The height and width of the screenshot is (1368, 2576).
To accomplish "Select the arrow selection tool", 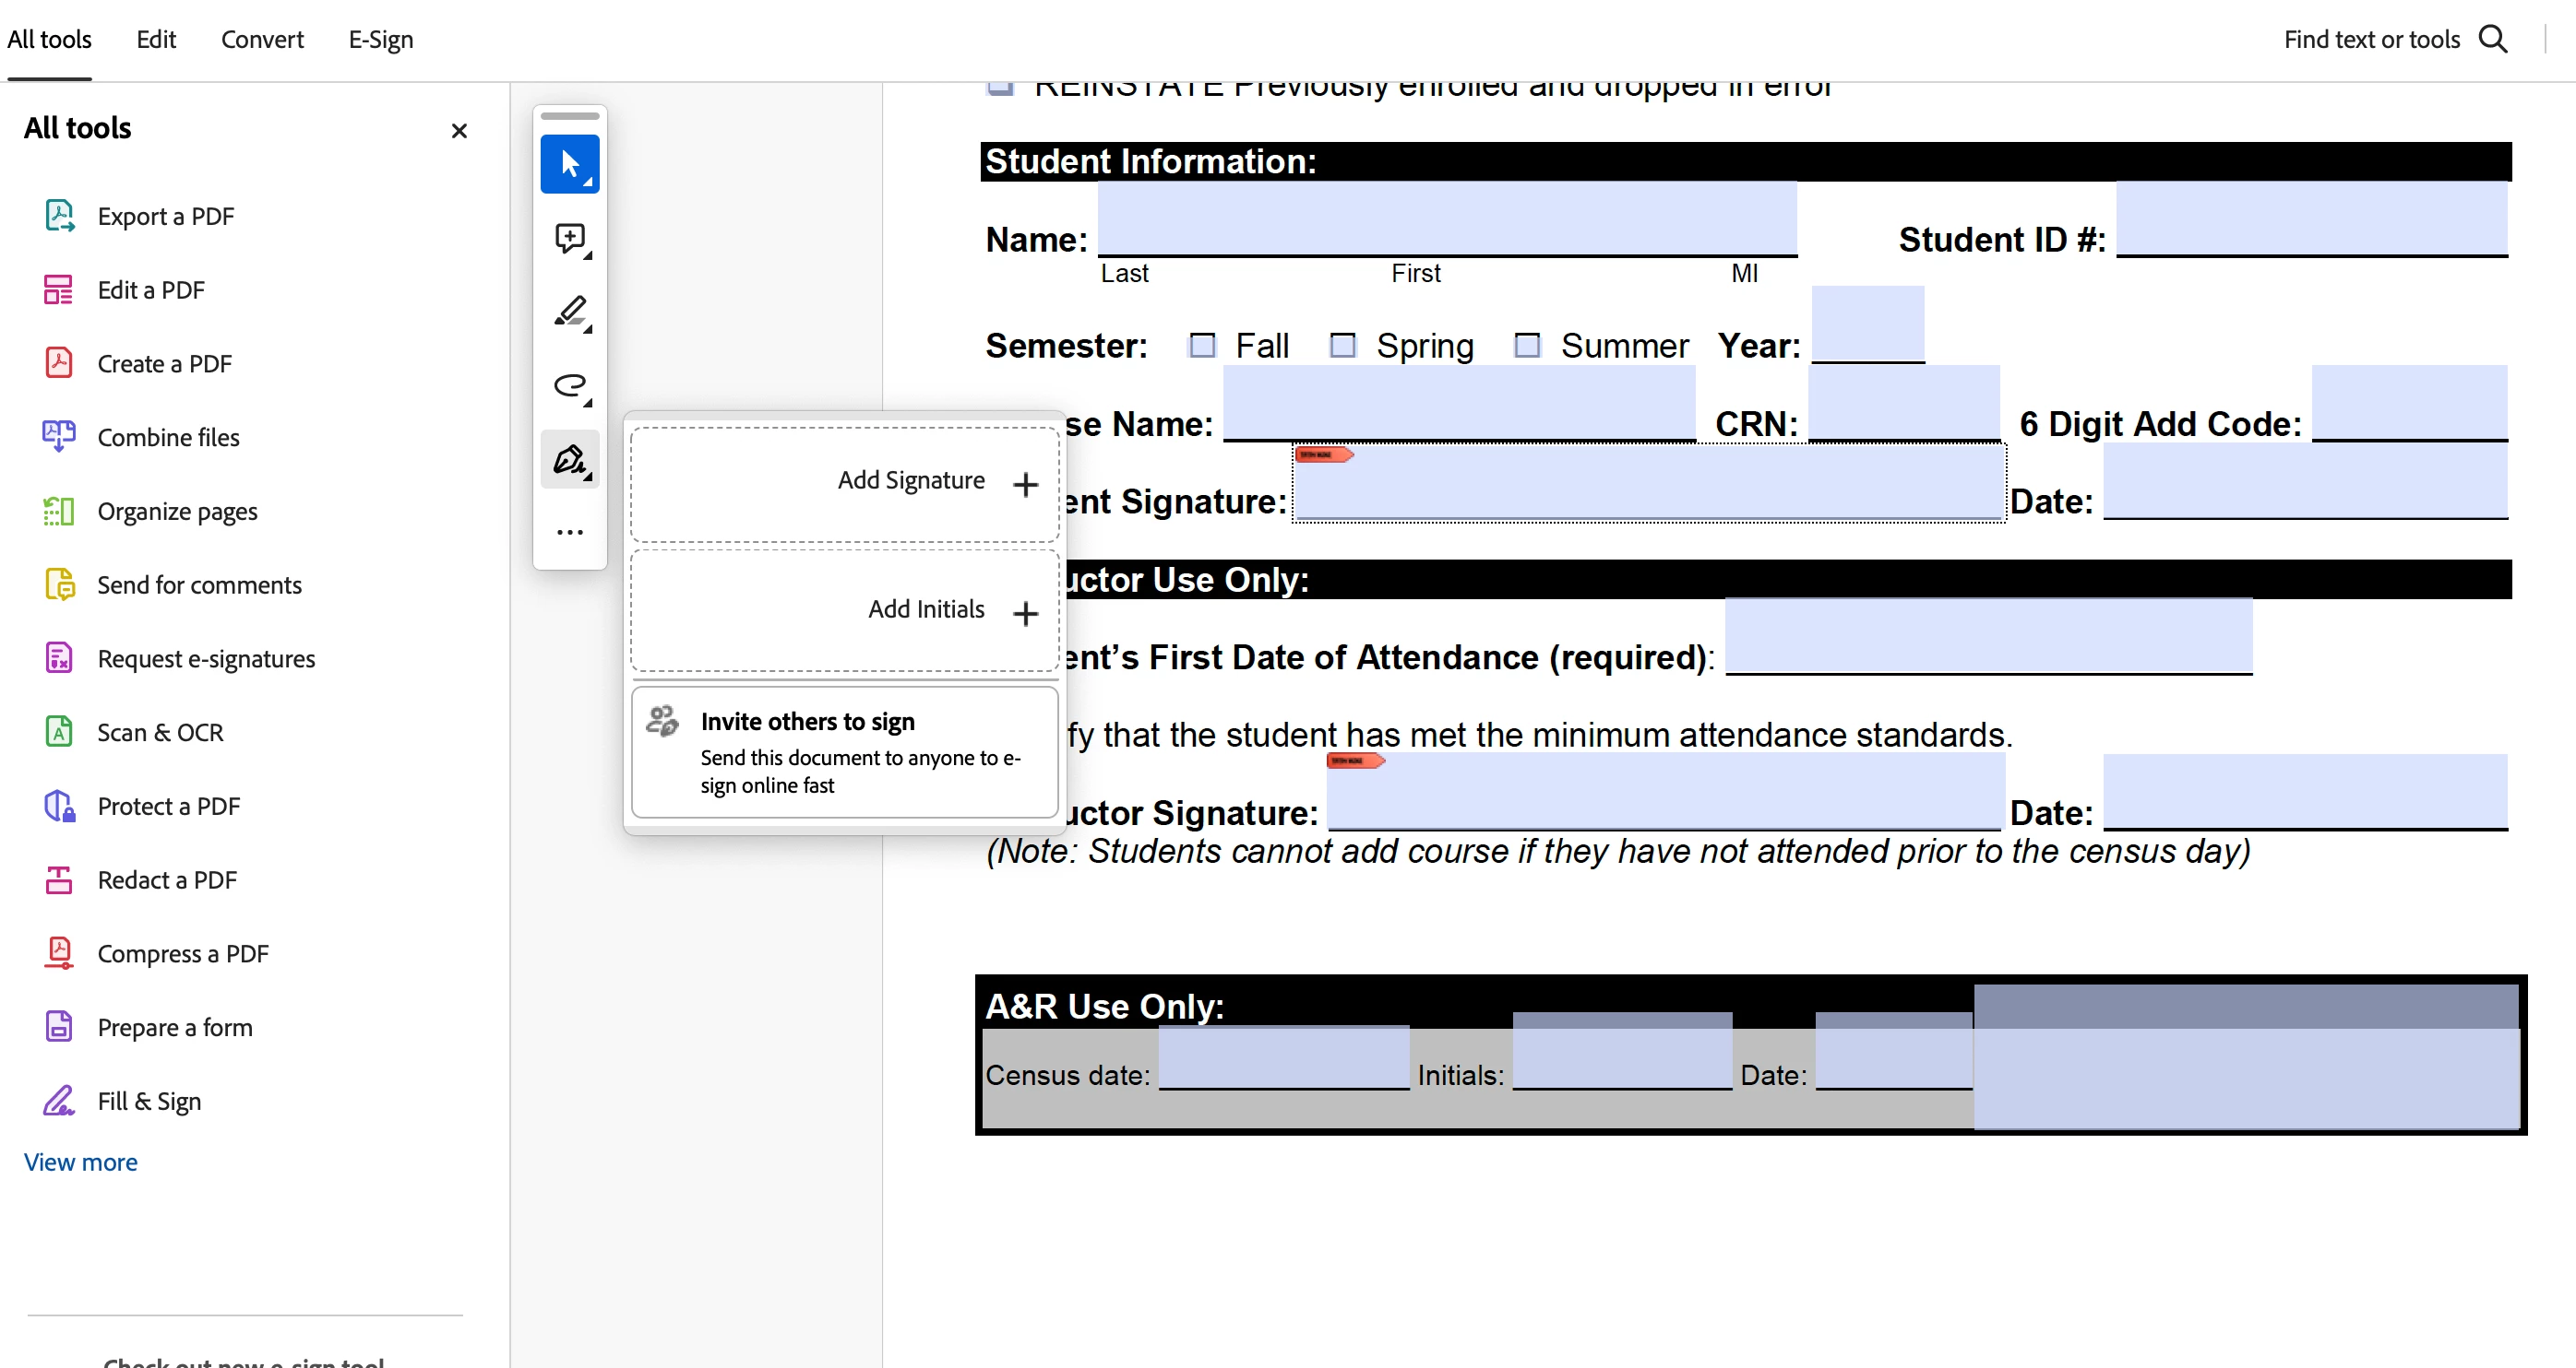I will coord(569,164).
